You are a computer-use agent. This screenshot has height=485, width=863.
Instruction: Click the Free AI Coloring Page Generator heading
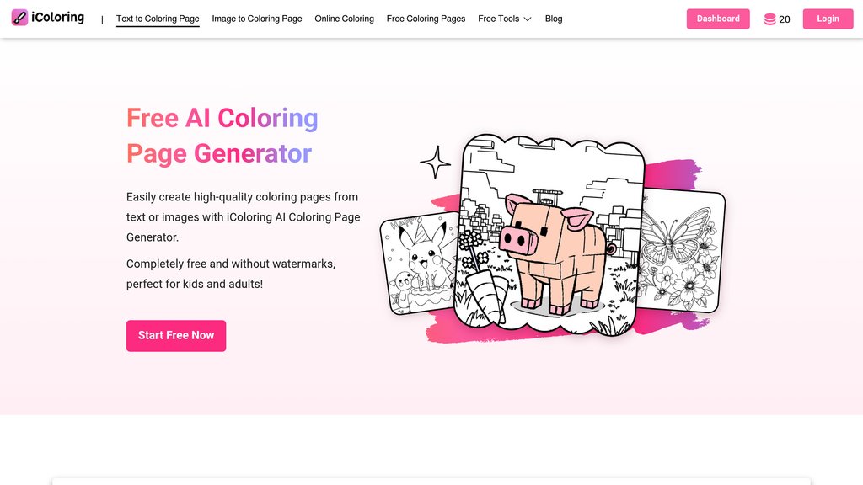click(222, 136)
